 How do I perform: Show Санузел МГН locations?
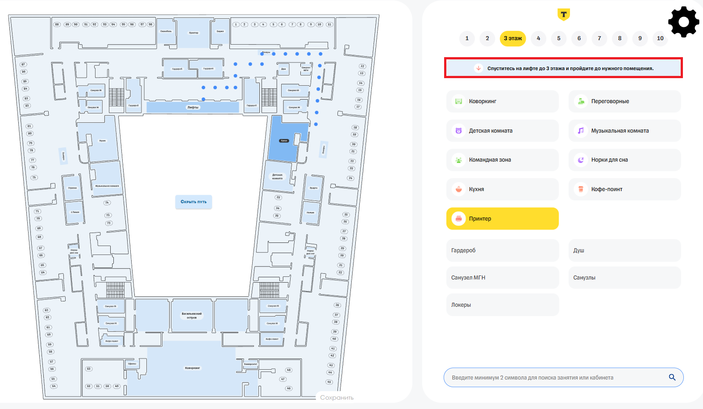click(502, 278)
